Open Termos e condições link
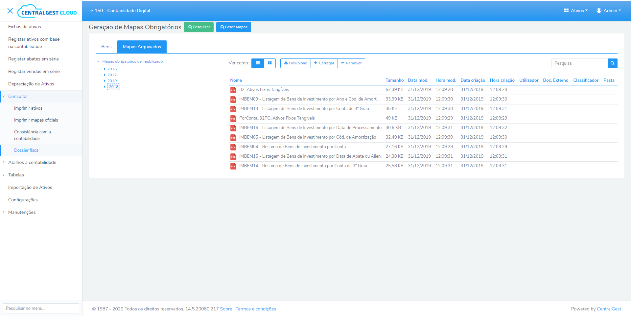 click(x=256, y=309)
